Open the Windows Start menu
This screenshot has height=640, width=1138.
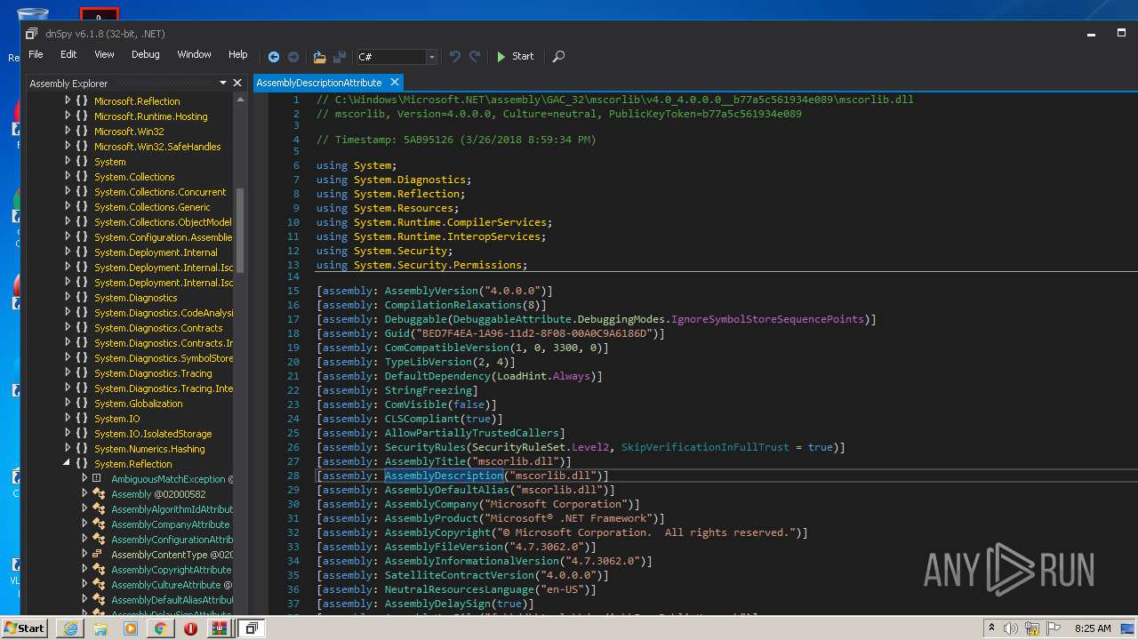(x=25, y=628)
